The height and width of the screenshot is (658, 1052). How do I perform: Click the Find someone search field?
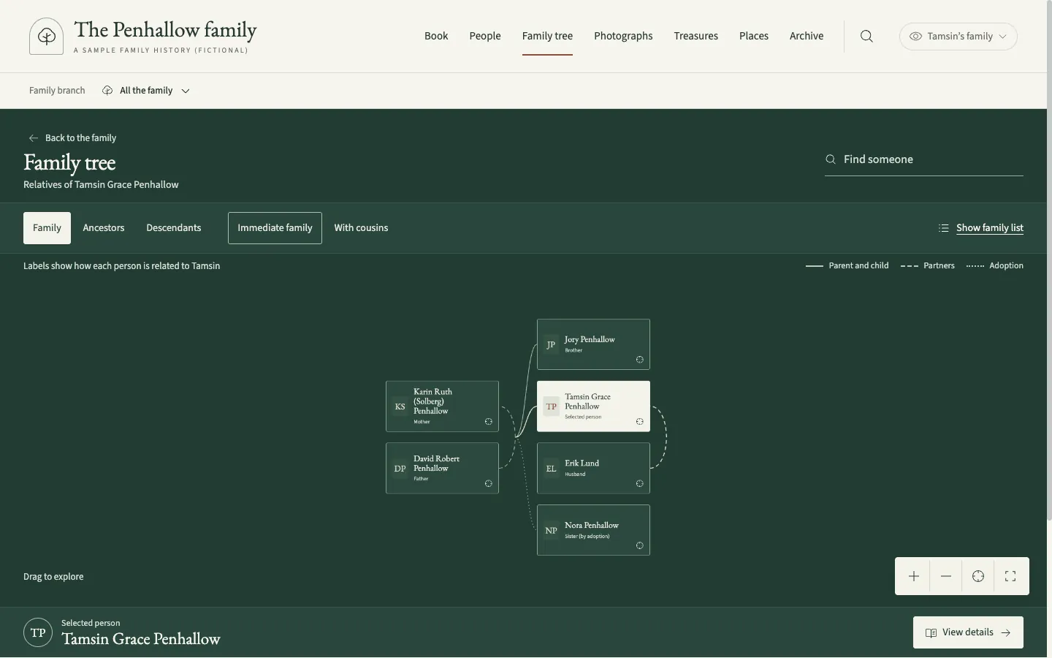pyautogui.click(x=924, y=159)
